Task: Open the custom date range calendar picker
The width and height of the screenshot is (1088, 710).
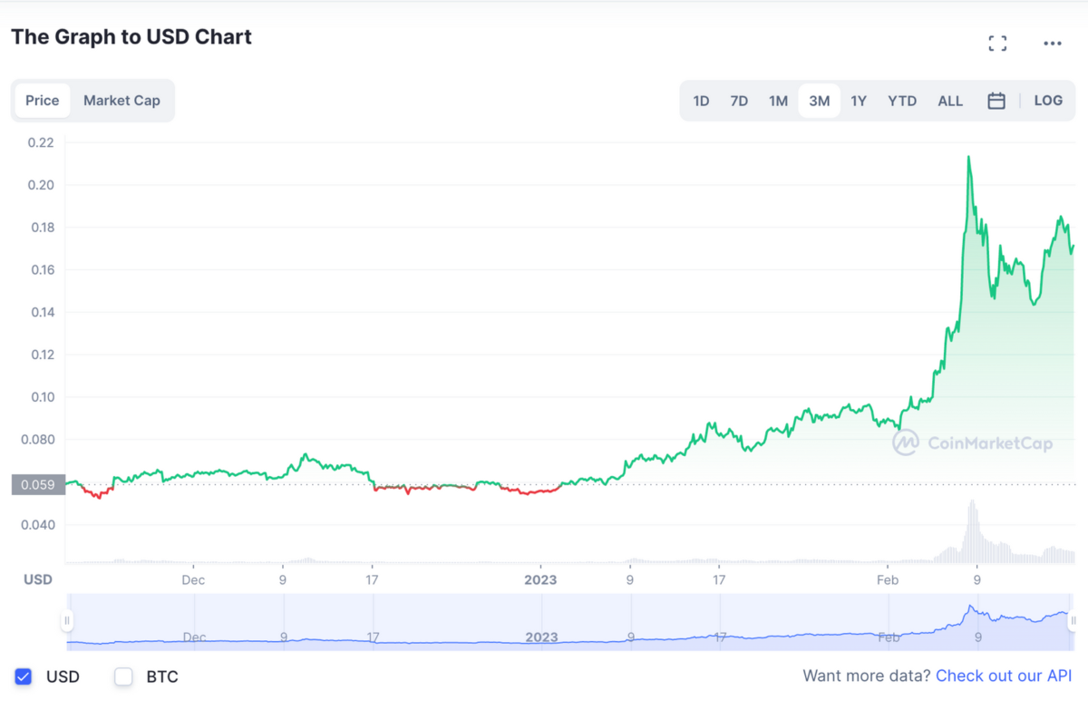Action: pyautogui.click(x=996, y=100)
